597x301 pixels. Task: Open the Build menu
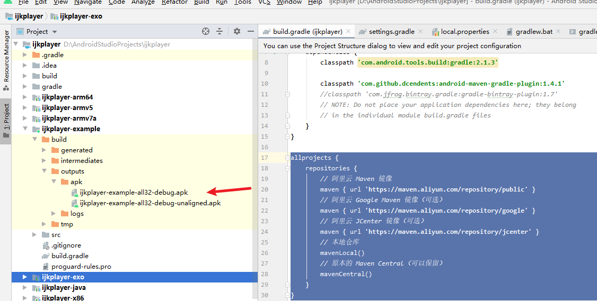click(x=201, y=2)
